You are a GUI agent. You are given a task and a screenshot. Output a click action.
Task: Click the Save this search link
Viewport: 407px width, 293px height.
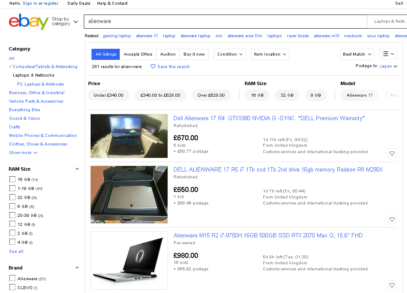[174, 66]
